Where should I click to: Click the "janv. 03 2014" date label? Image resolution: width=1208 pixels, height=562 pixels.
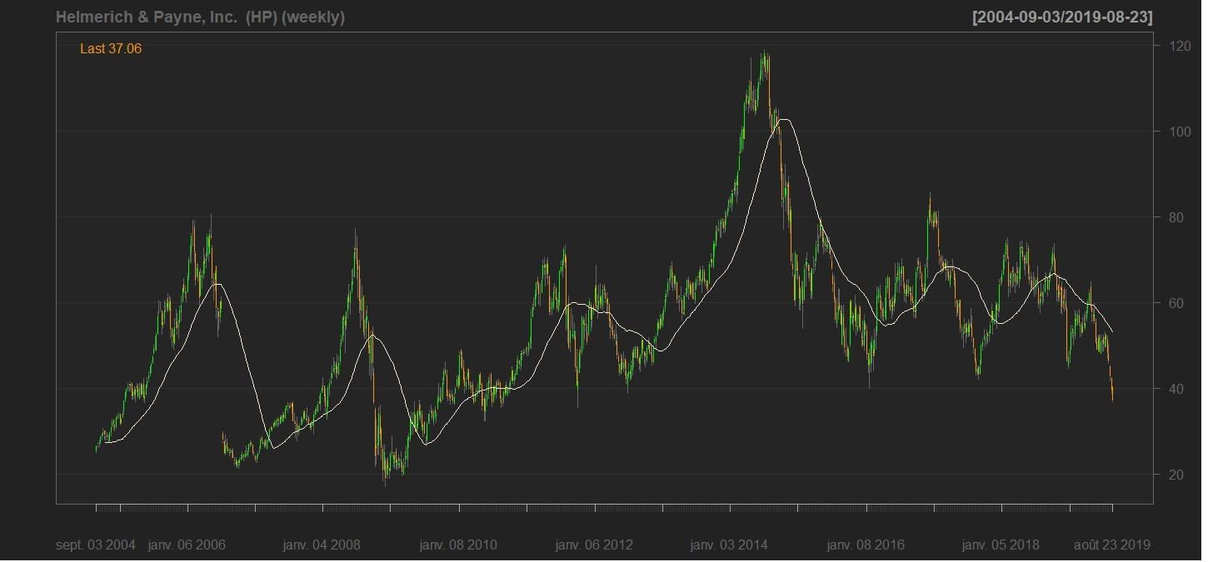coord(729,545)
